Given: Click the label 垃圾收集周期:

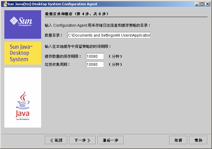Looking at the screenshot, I should pyautogui.click(x=57, y=65).
